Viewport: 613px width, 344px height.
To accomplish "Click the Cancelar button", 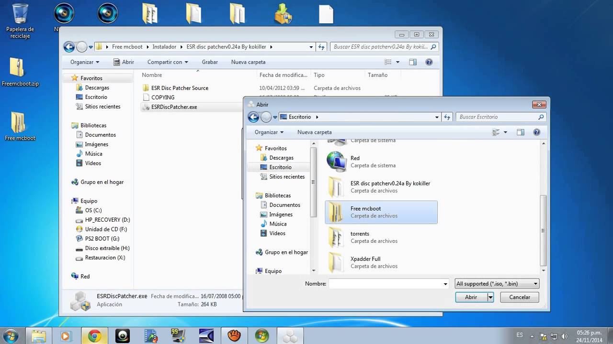I will click(520, 297).
